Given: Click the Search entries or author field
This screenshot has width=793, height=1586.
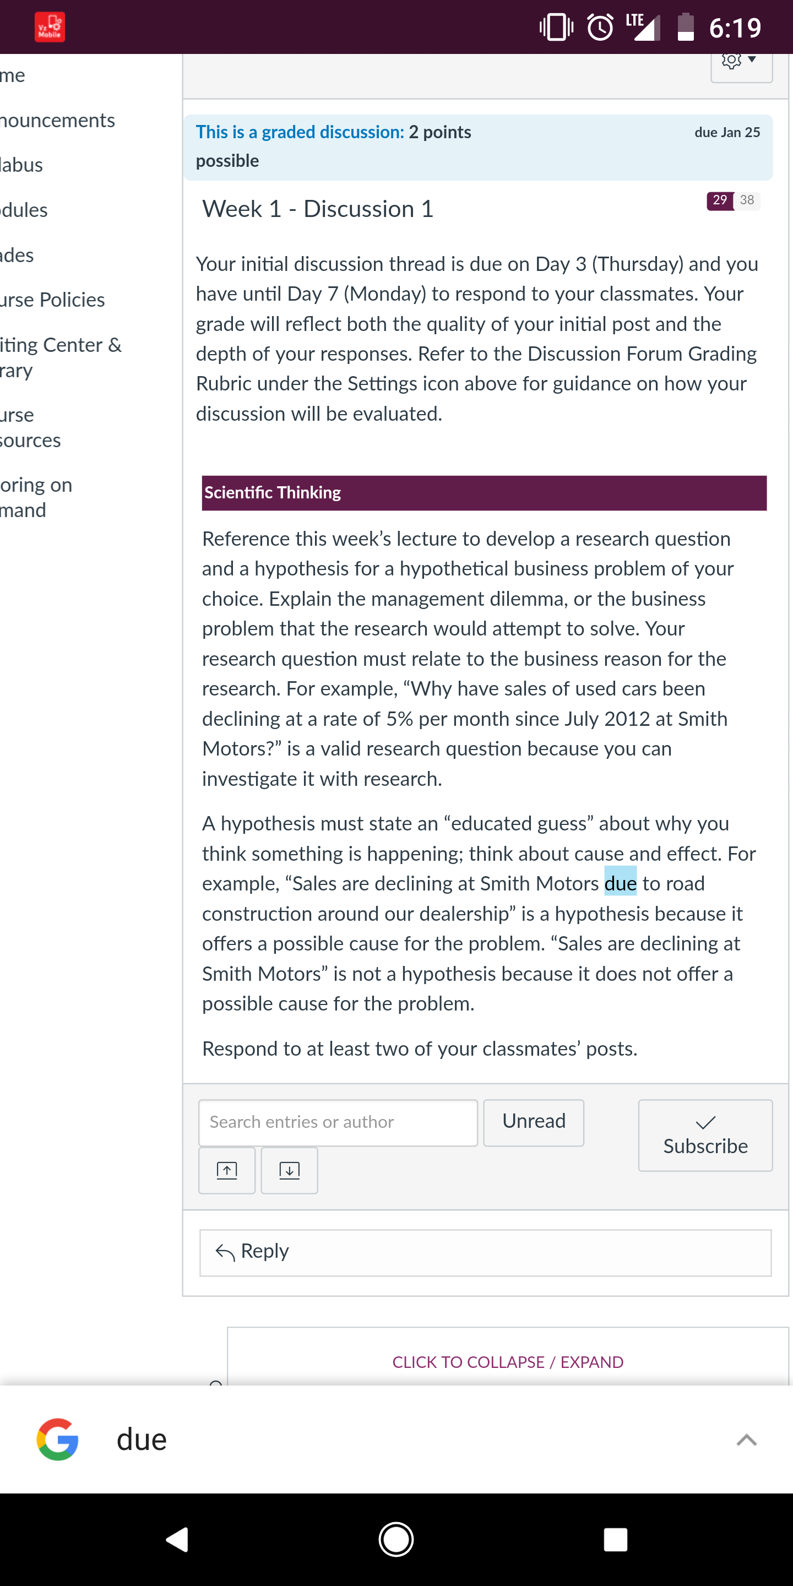Looking at the screenshot, I should (x=338, y=1122).
